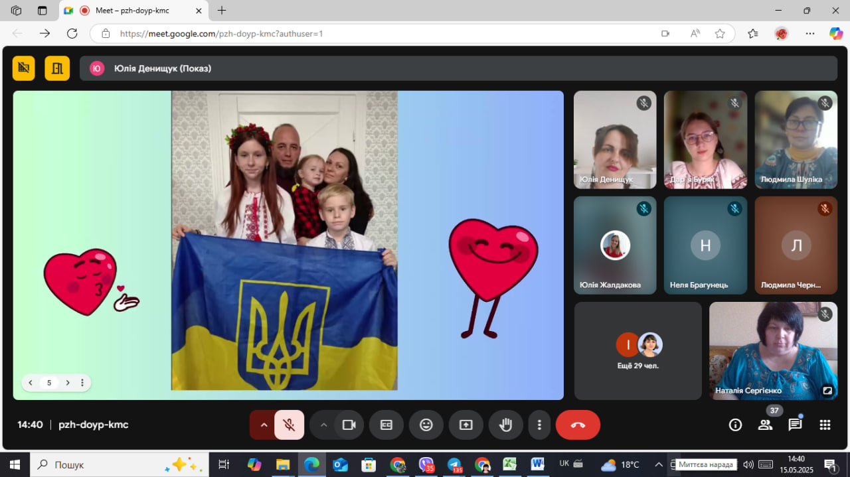Toggle the camera button in Meet controls
Screen dimensions: 850x477
click(x=349, y=425)
